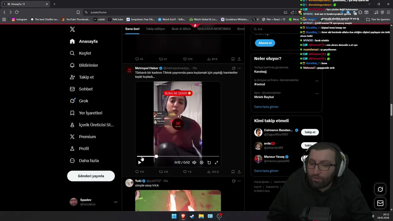The height and width of the screenshot is (221, 393).
Task: Click Grok icon on Metropol Haber post
Action: pos(234,68)
